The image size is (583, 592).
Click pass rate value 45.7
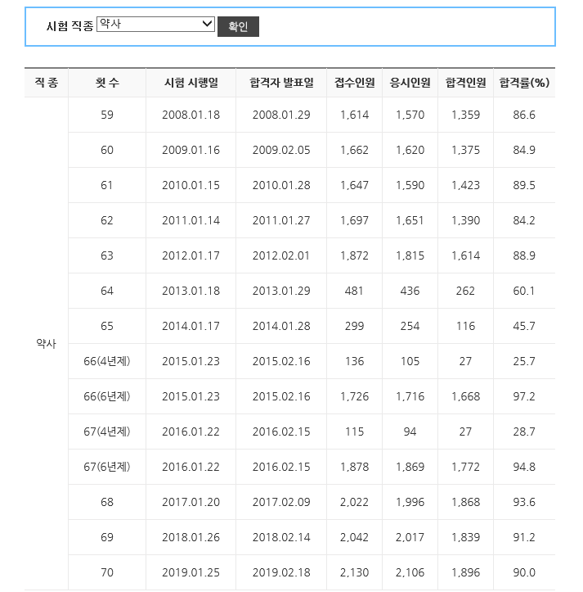(524, 326)
